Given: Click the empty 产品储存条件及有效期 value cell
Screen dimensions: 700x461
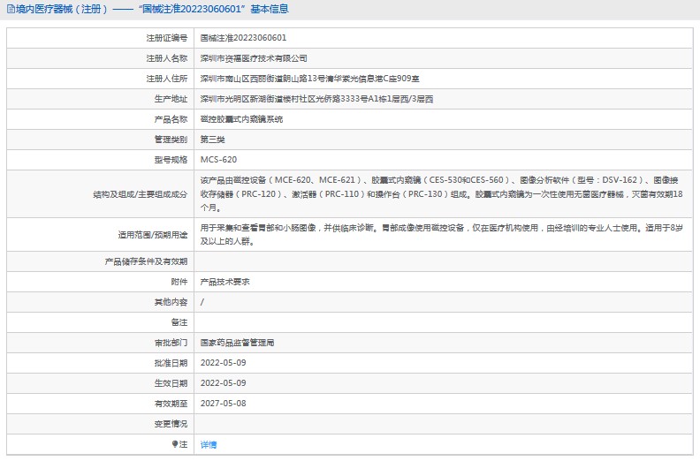Looking at the screenshot, I should 442,261.
